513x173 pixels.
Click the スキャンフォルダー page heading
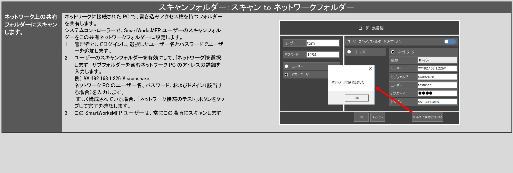click(x=256, y=7)
